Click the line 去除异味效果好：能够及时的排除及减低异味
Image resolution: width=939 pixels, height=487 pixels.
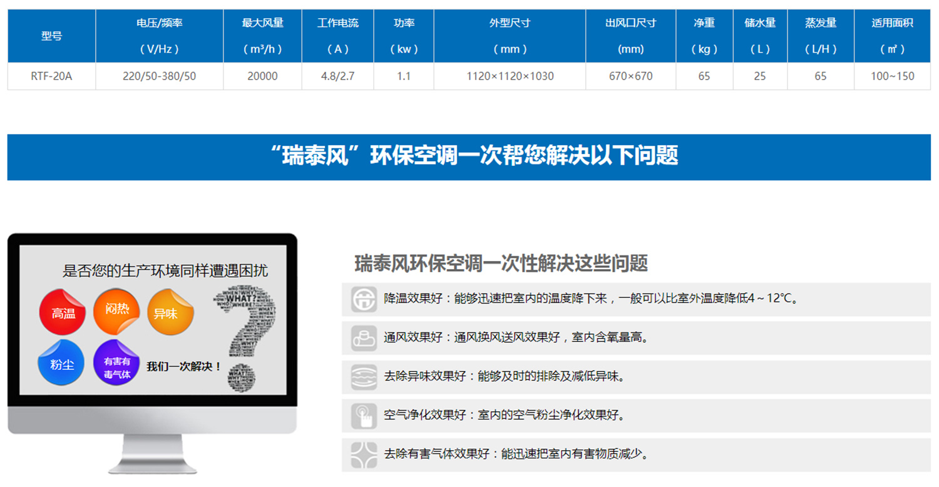[x=505, y=377]
